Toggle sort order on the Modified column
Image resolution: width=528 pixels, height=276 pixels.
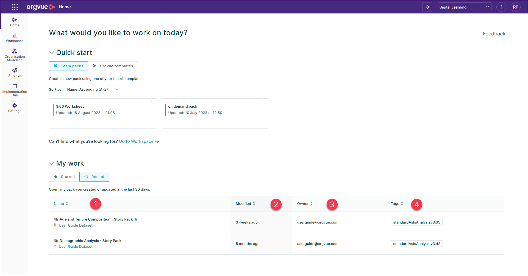click(x=254, y=203)
